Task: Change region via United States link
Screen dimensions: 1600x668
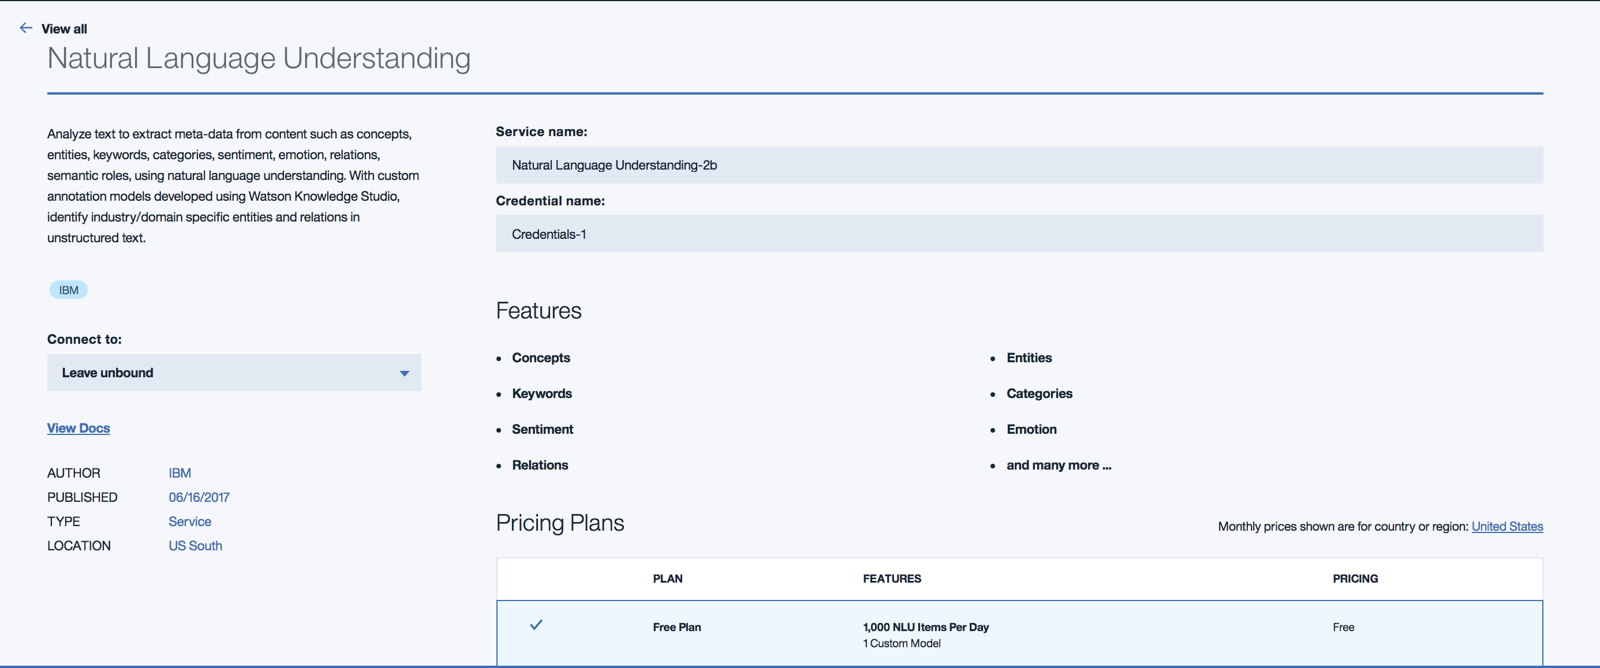Action: pyautogui.click(x=1507, y=527)
